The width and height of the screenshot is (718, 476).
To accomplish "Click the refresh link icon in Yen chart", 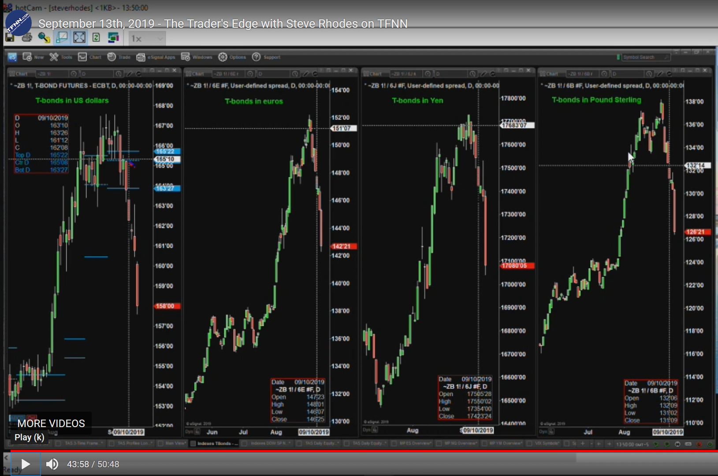I will (492, 74).
